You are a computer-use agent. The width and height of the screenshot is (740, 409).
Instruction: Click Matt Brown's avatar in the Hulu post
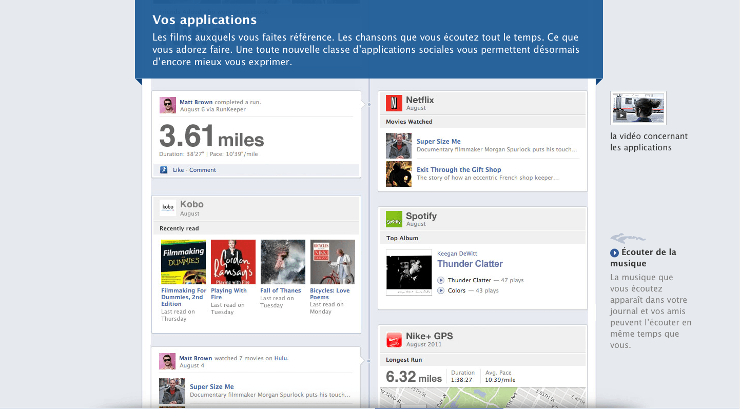click(x=167, y=361)
